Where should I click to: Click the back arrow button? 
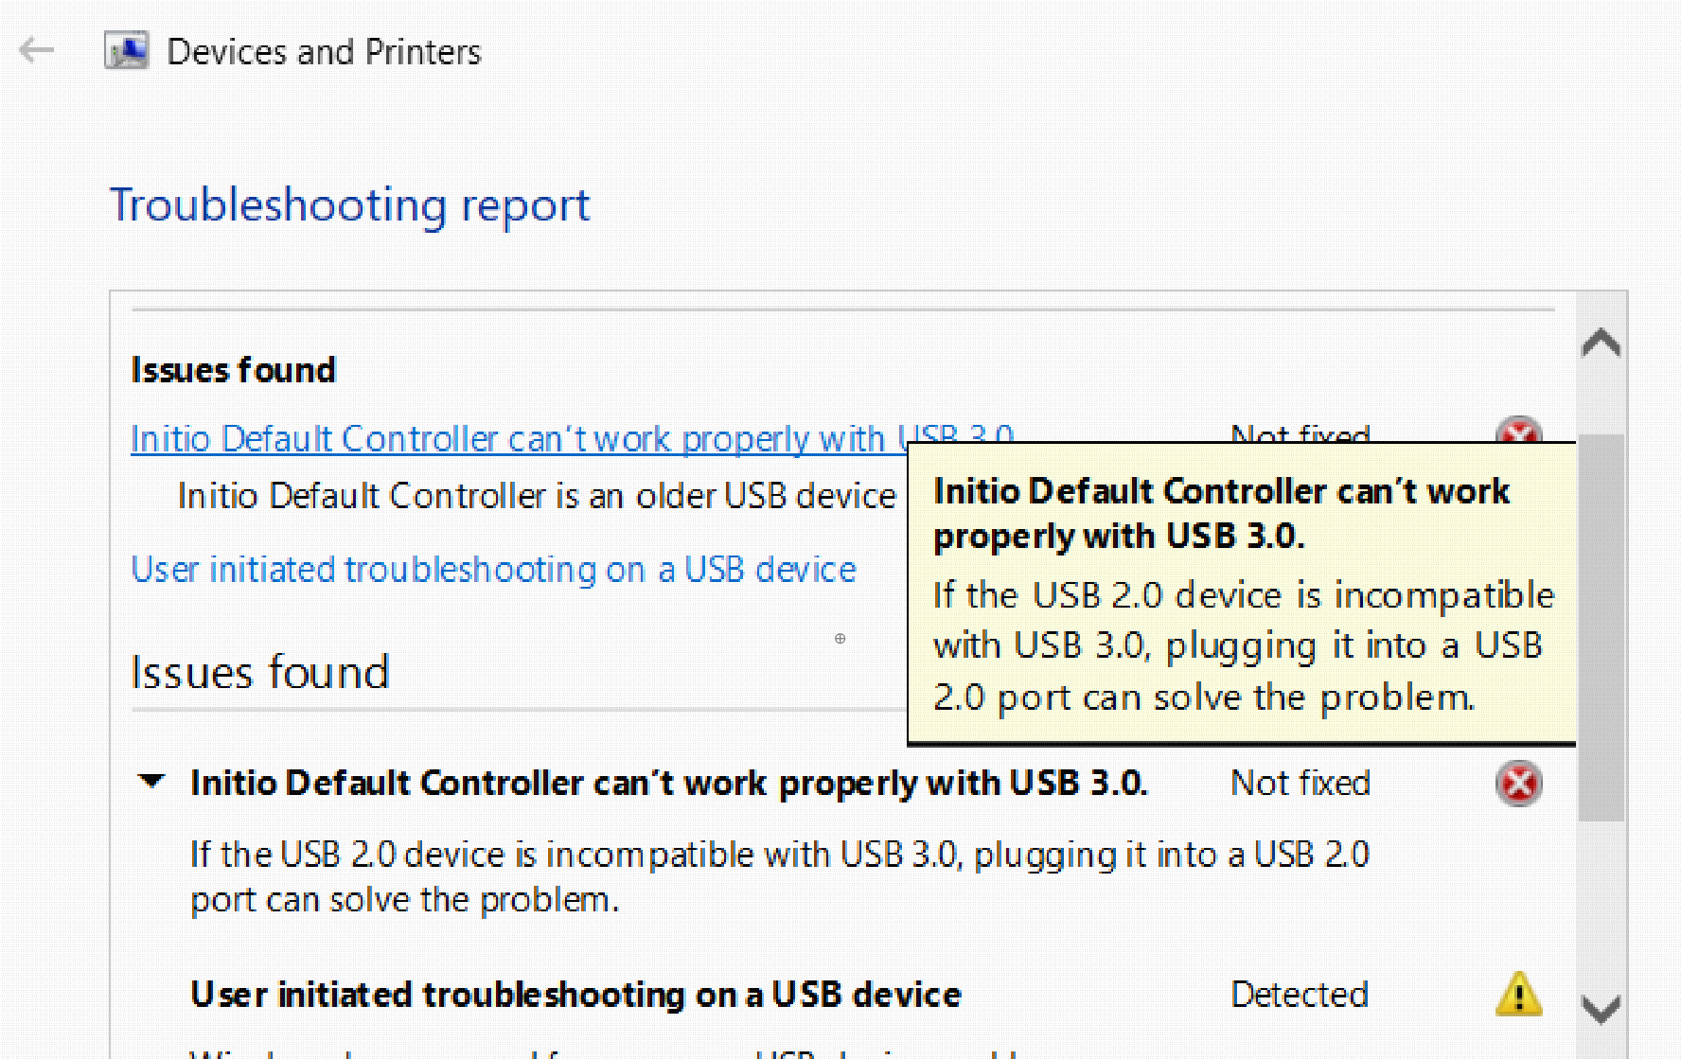pyautogui.click(x=37, y=50)
